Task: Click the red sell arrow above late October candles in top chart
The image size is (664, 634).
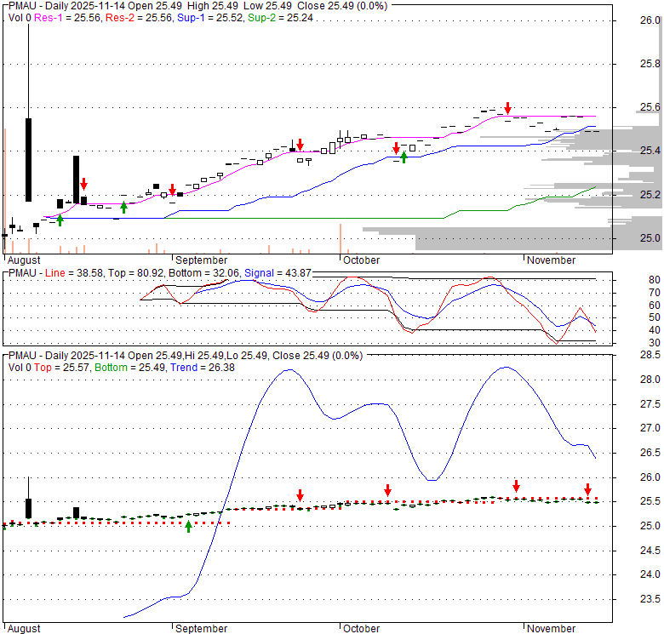Action: [507, 108]
